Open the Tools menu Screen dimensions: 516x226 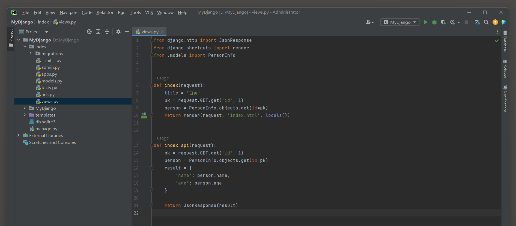(x=135, y=12)
